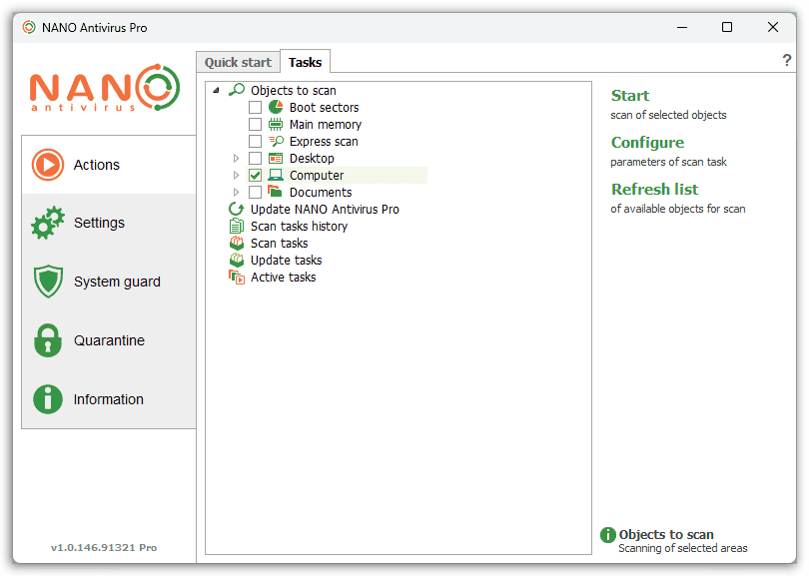Click the Documents folder icon
This screenshot has width=809, height=576.
275,192
